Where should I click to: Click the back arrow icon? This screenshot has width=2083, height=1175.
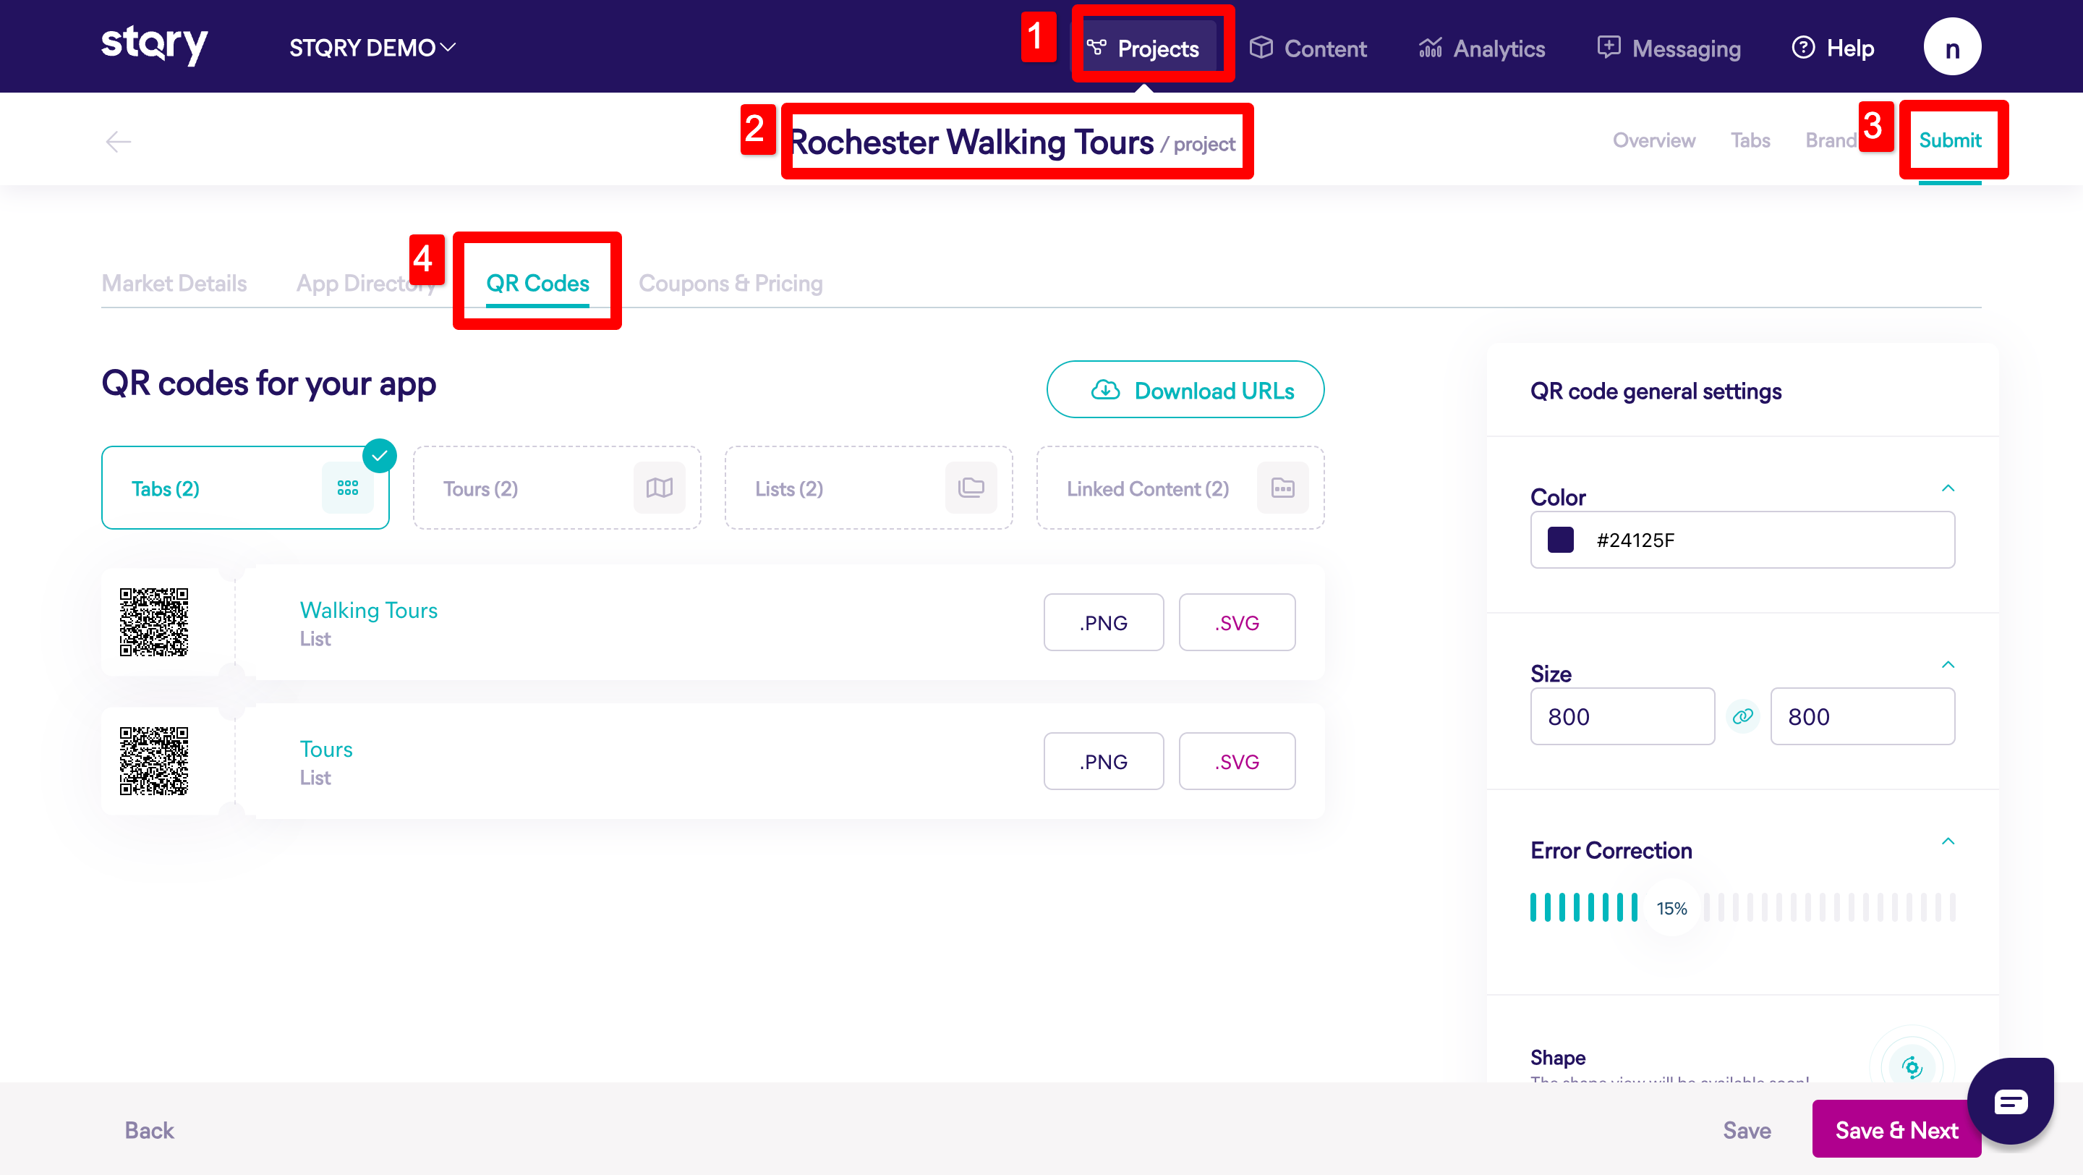pyautogui.click(x=118, y=142)
